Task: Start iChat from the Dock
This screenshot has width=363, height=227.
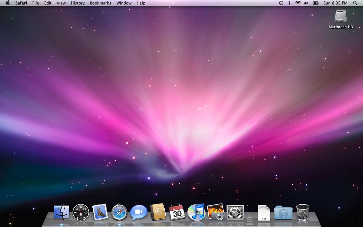Action: 139,212
